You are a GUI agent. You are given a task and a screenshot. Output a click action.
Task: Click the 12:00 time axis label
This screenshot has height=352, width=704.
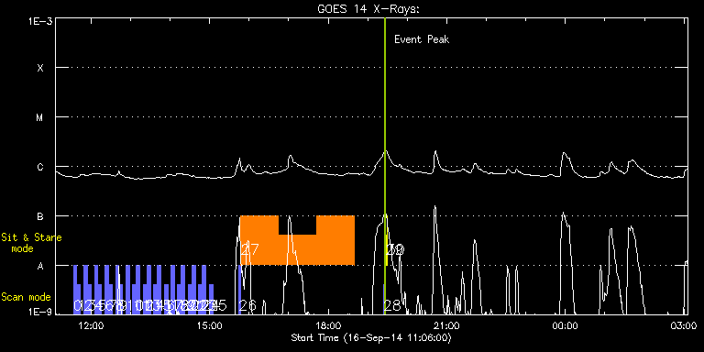[91, 326]
